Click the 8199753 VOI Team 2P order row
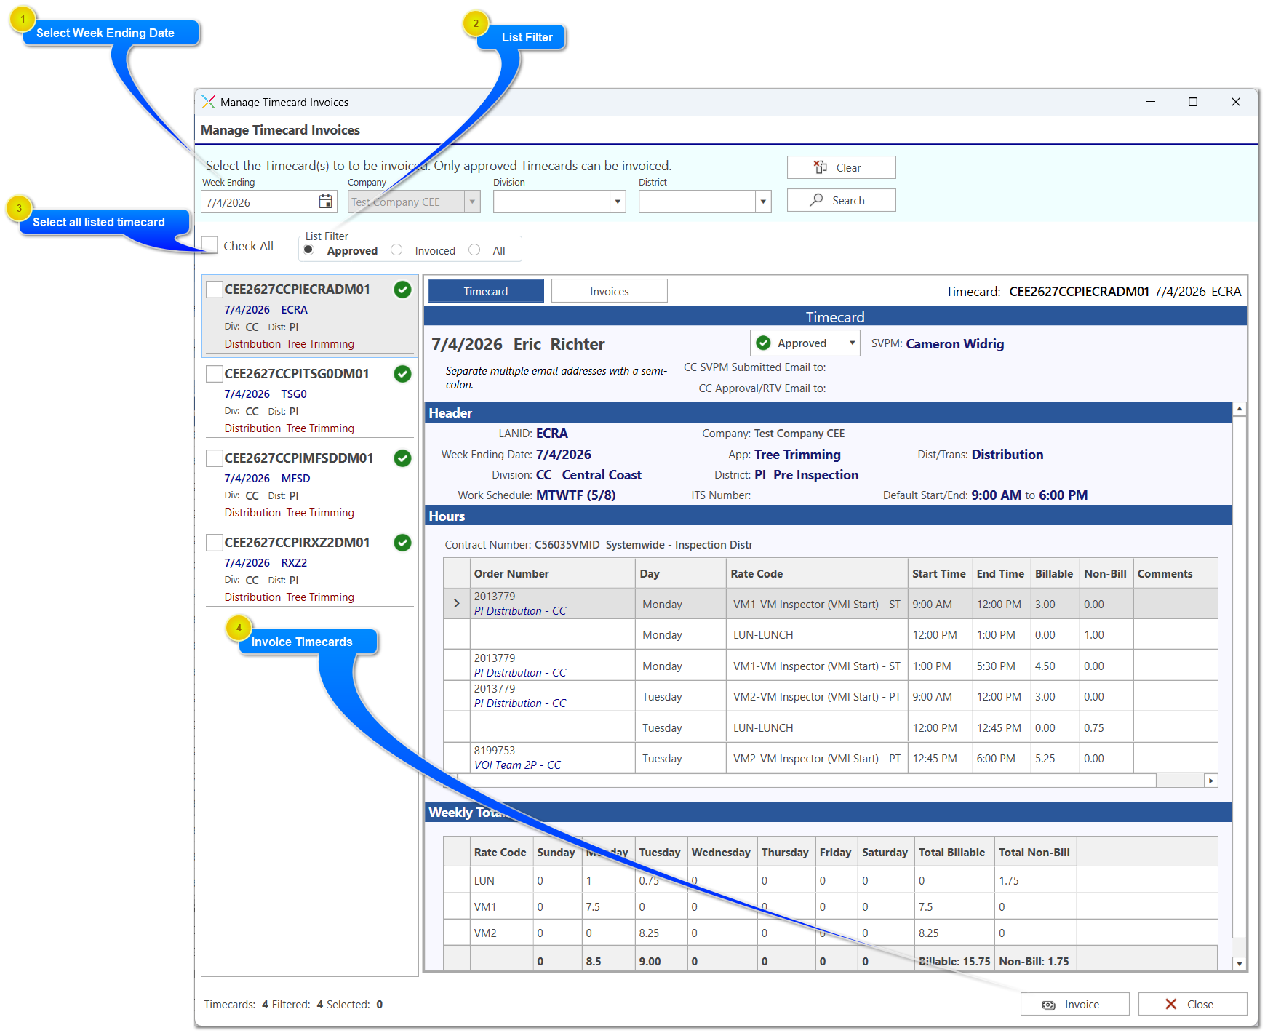This screenshot has height=1033, width=1265. [831, 757]
